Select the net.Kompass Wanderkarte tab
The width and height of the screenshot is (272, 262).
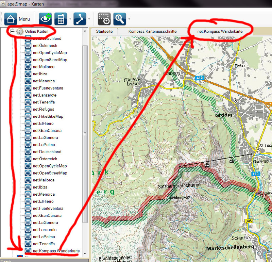pyautogui.click(x=220, y=31)
